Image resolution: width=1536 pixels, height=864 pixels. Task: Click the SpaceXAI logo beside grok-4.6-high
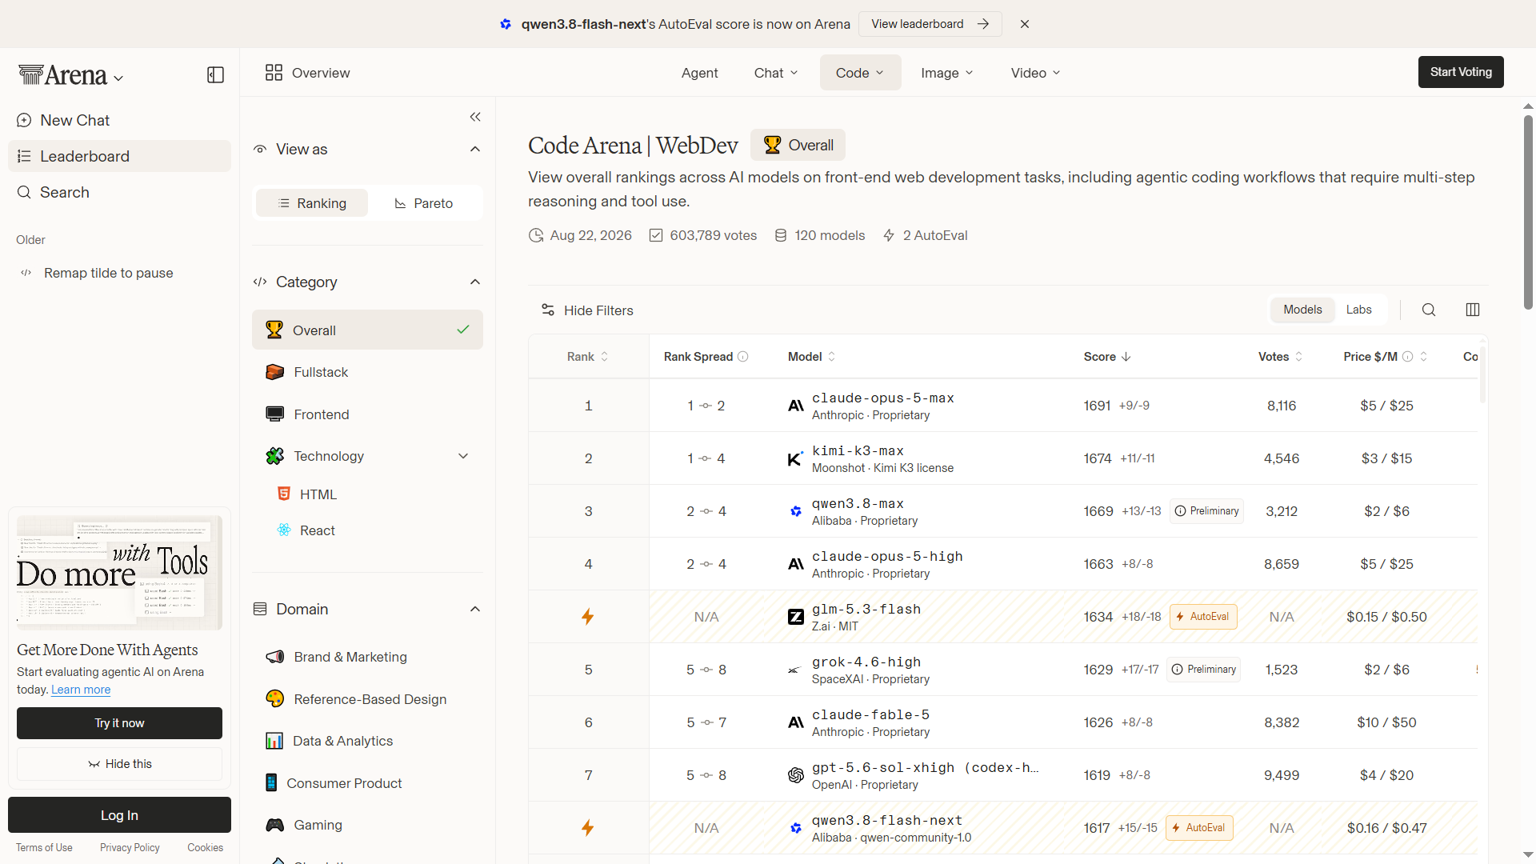794,670
